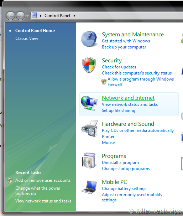Image resolution: width=183 pixels, height=216 pixels.
Task: Click View network status and tasks under Recent Tasks
Action: (43, 201)
